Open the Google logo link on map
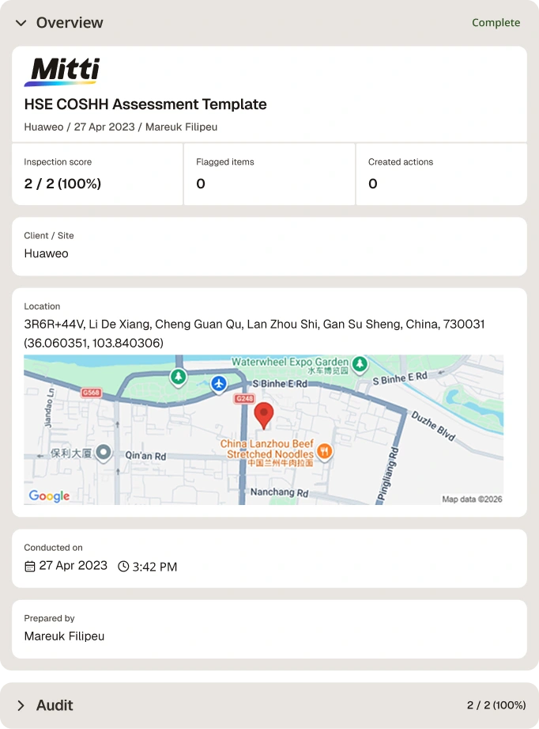539x729 pixels. [49, 496]
